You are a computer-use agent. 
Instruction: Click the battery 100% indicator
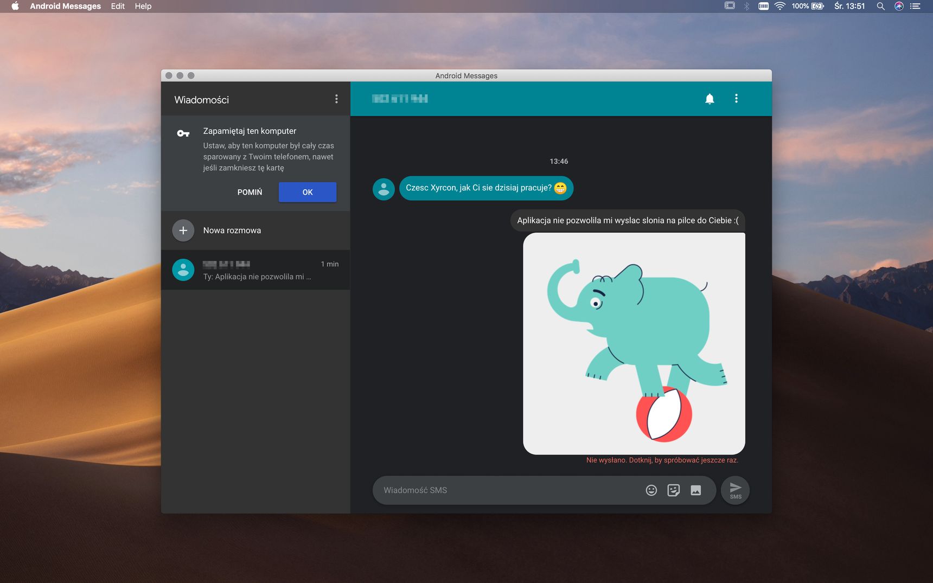[808, 6]
